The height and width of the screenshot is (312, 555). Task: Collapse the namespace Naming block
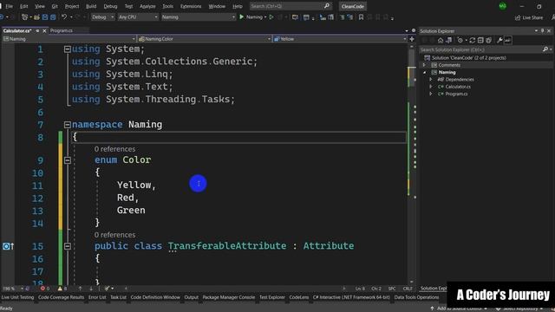click(68, 125)
